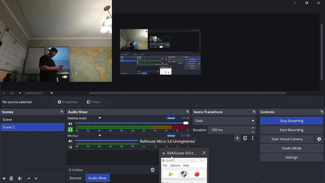The width and height of the screenshot is (325, 183).
Task: Zoom in the preview with plus icon
Action: (x=20, y=93)
